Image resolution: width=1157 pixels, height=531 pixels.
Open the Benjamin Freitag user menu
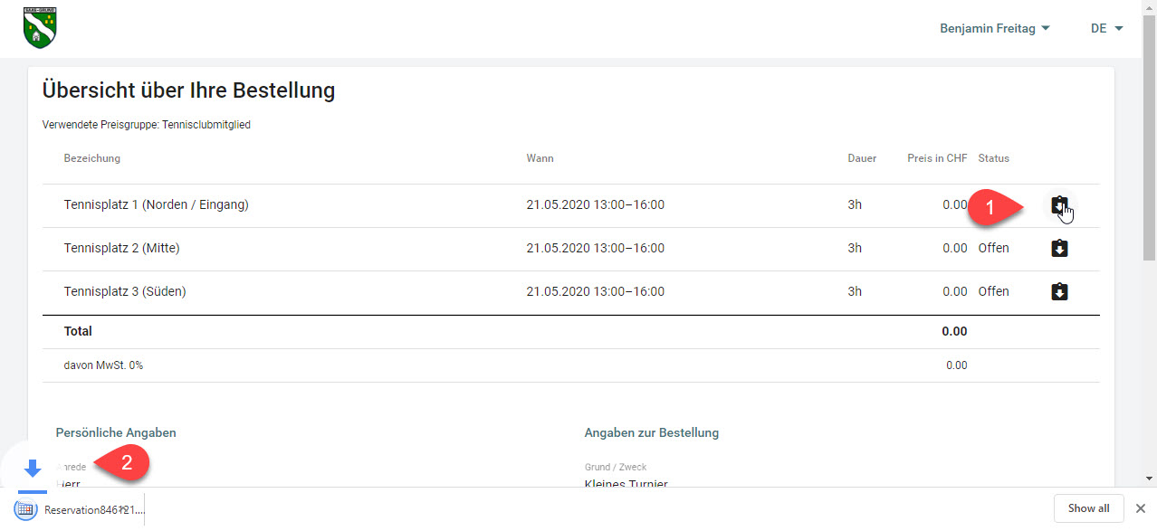(994, 28)
